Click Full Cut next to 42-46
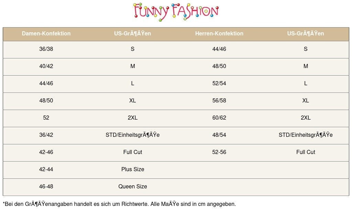The width and height of the screenshot is (352, 209). (133, 152)
